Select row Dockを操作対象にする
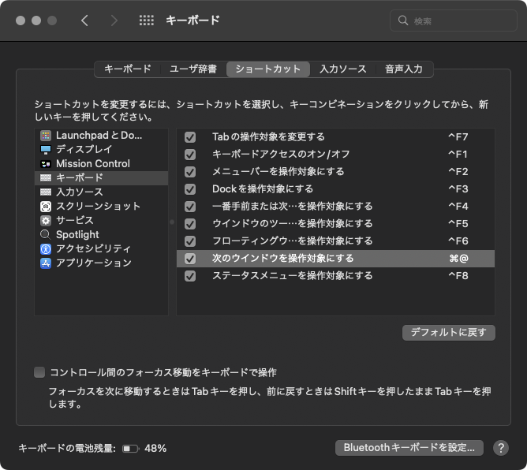The width and height of the screenshot is (527, 470). tap(335, 189)
